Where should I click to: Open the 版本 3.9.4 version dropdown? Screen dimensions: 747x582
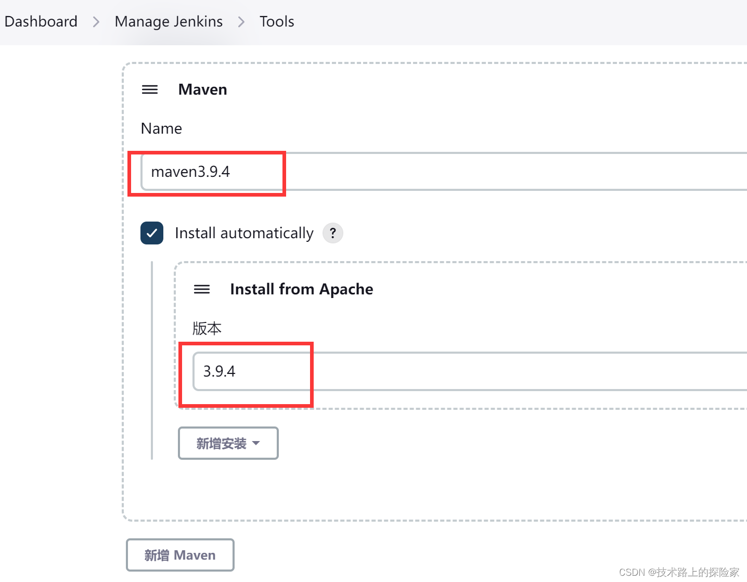click(470, 371)
